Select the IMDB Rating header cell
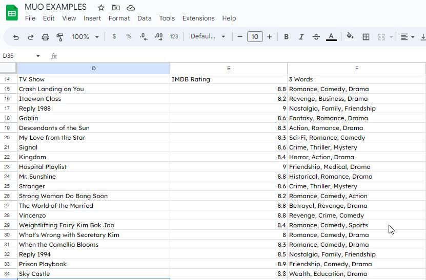This screenshot has width=426, height=280. (229, 79)
